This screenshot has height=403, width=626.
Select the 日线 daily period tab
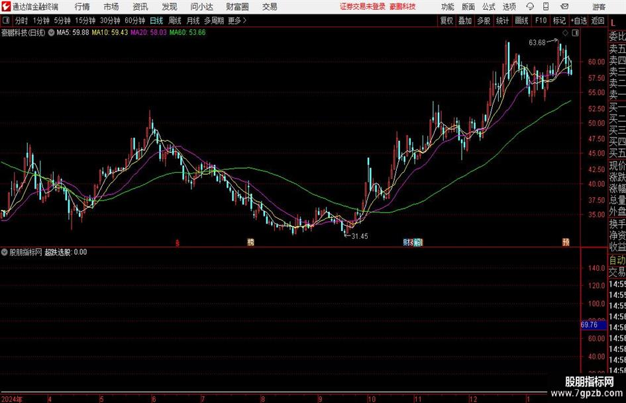coord(156,21)
